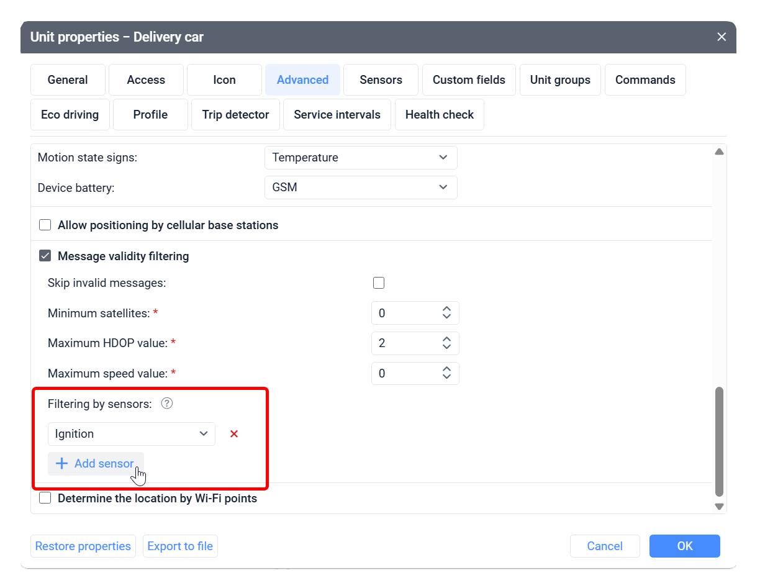760x588 pixels.
Task: Enable positioning by cellular base stations
Action: point(45,225)
